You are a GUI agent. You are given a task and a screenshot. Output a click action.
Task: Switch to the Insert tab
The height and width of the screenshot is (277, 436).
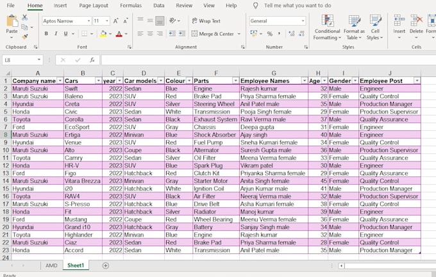(x=60, y=5)
